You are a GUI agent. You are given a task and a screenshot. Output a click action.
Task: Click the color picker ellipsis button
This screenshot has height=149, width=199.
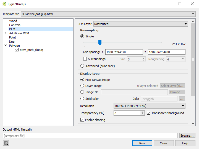point(182,99)
